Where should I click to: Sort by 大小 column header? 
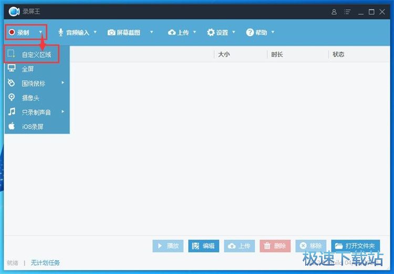click(224, 54)
